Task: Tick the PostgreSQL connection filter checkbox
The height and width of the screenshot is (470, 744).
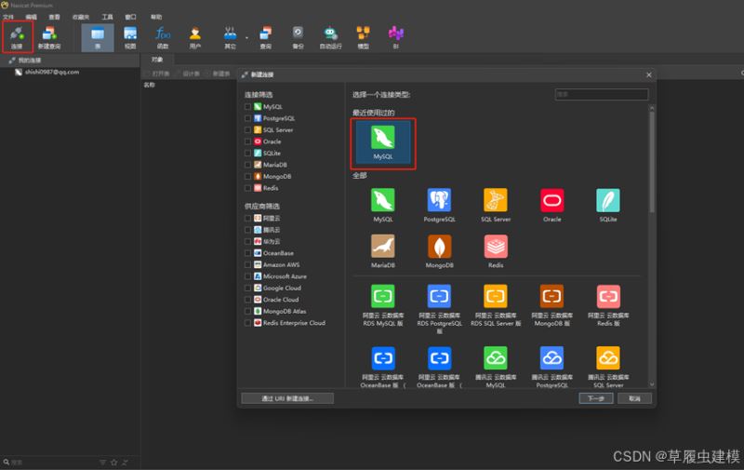Action: [x=247, y=118]
